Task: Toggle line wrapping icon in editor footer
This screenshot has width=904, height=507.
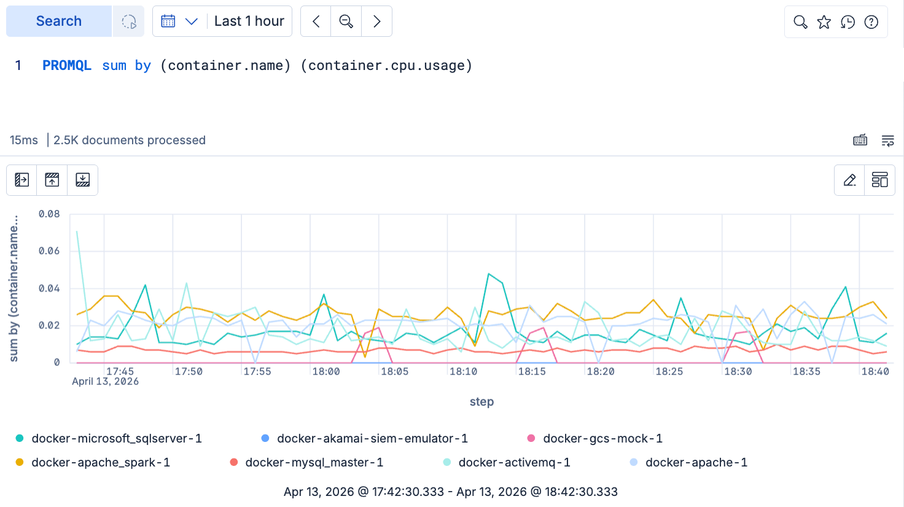Action: (x=888, y=141)
